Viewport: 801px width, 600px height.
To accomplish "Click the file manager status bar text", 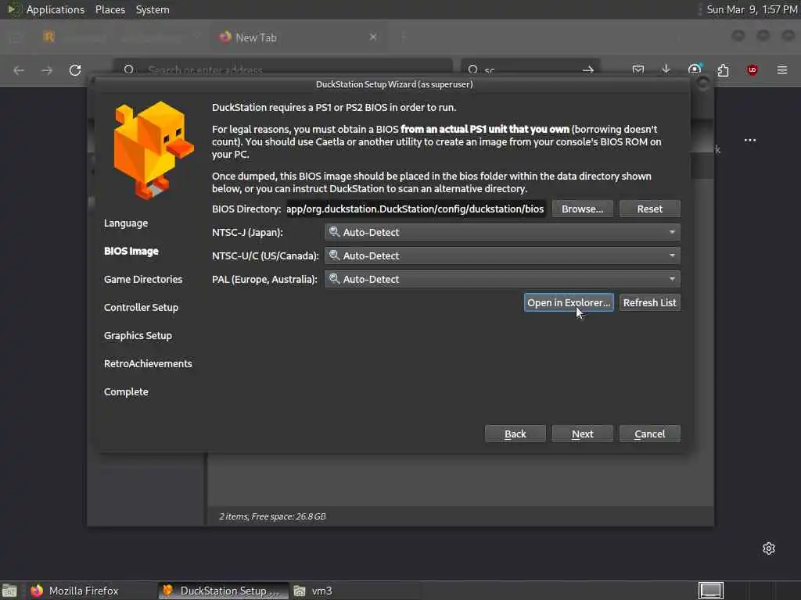I will click(x=272, y=516).
